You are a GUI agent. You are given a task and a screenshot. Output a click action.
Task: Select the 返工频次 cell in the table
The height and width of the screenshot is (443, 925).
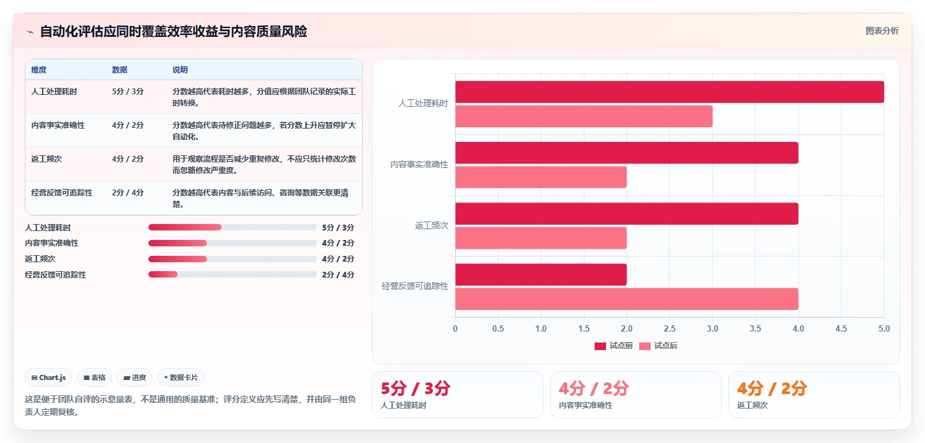pos(46,159)
